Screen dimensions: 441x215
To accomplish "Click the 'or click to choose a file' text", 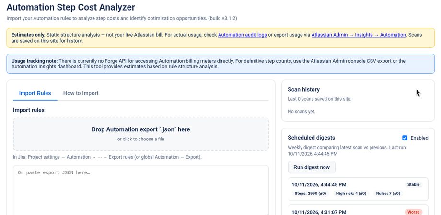I will coord(141,139).
